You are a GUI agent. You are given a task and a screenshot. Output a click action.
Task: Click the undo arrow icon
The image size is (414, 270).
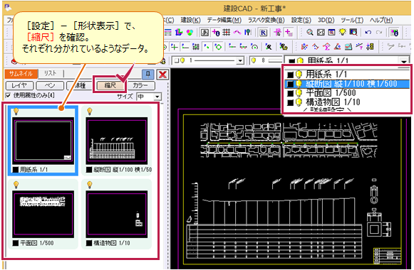(368, 33)
